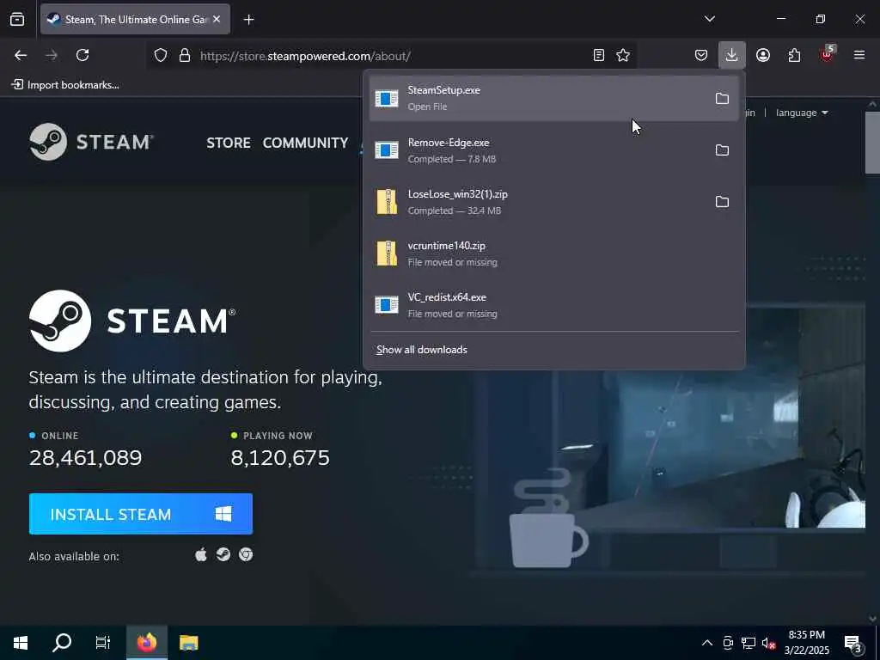880x660 pixels.
Task: Open the clock showing 8:35 PM
Action: click(806, 643)
